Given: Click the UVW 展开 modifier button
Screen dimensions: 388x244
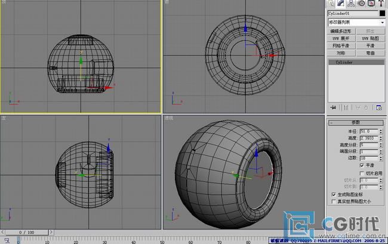Looking at the screenshot, I should click(341, 39).
